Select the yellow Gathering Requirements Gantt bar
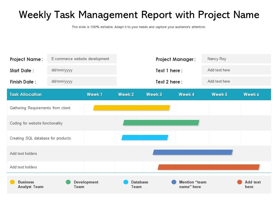278x208 pixels. [x=131, y=108]
